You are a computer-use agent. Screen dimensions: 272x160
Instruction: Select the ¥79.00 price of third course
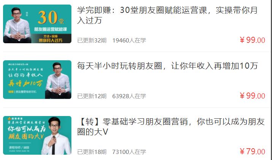[252, 152]
